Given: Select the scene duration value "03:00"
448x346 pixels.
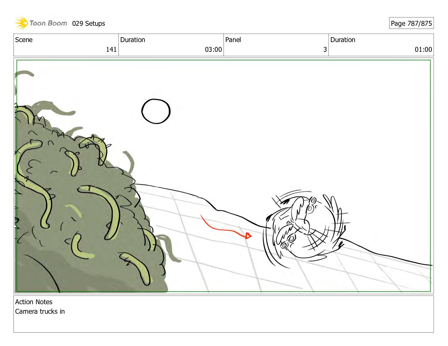Looking at the screenshot, I should tap(213, 50).
